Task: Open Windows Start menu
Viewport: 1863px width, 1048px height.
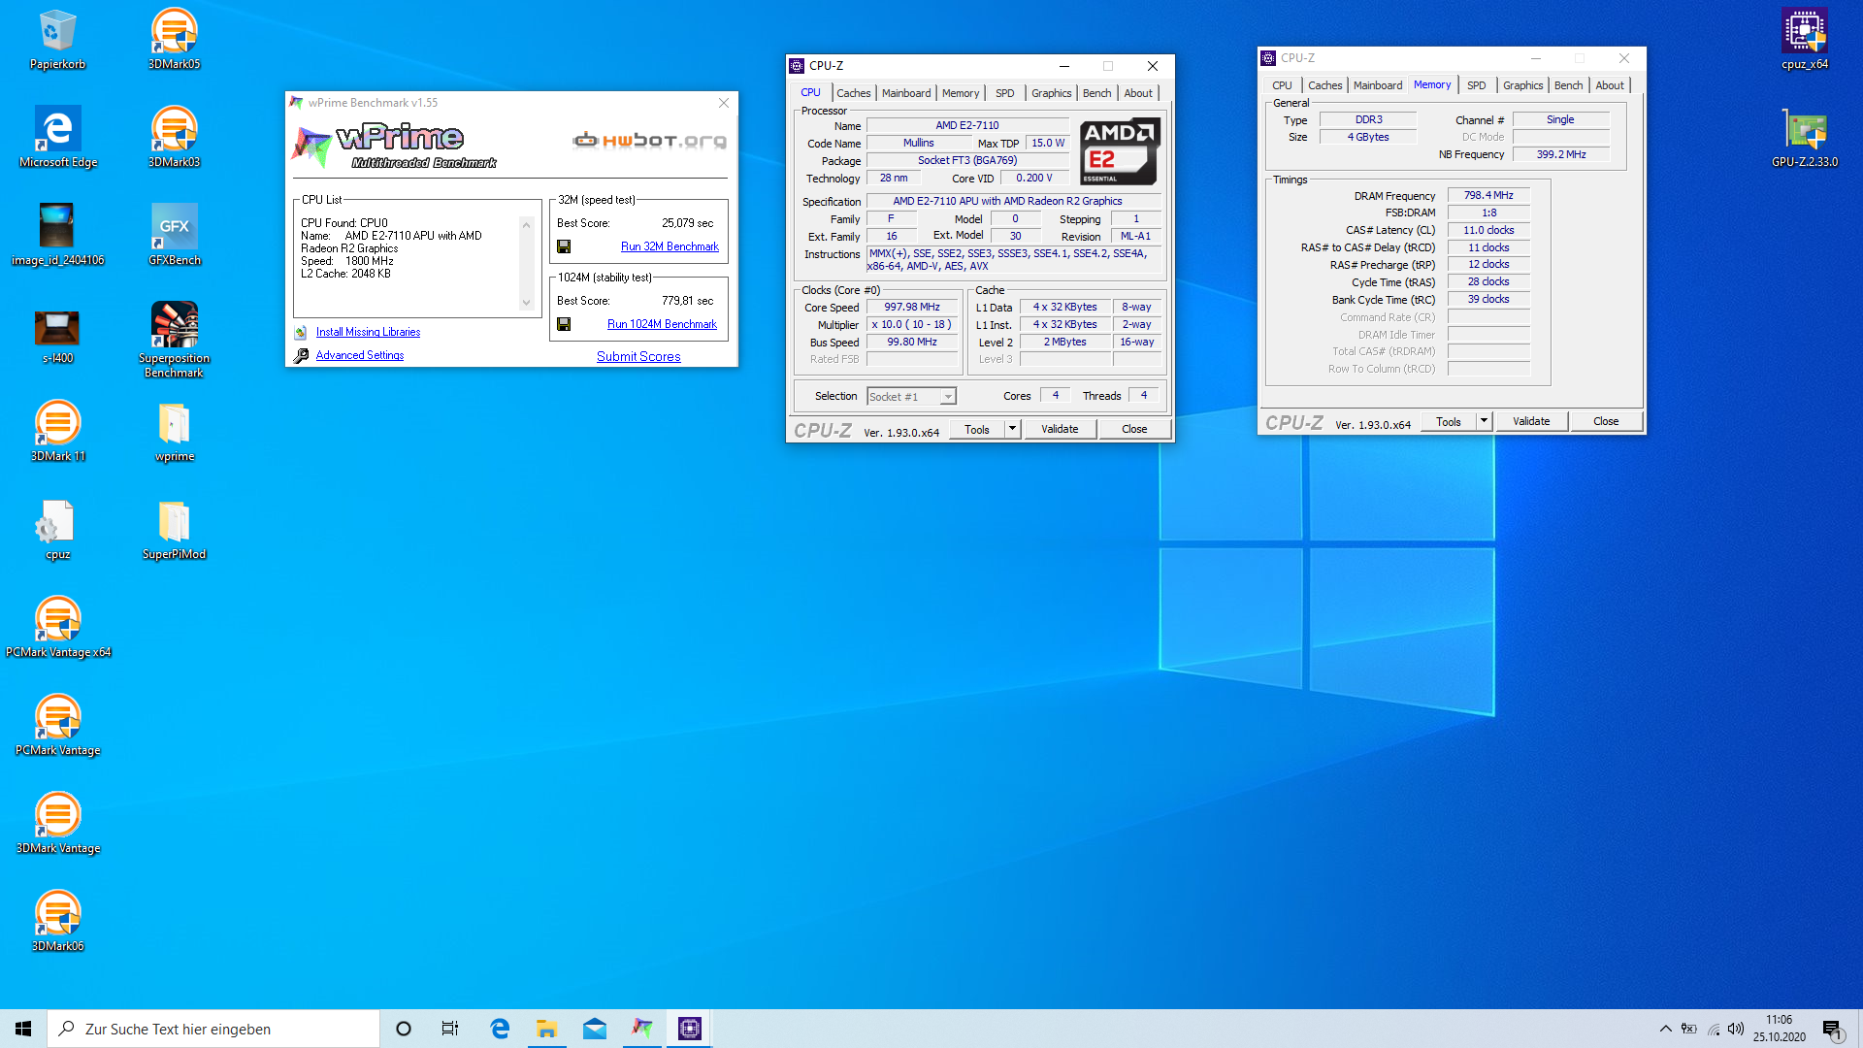Action: [x=23, y=1029]
